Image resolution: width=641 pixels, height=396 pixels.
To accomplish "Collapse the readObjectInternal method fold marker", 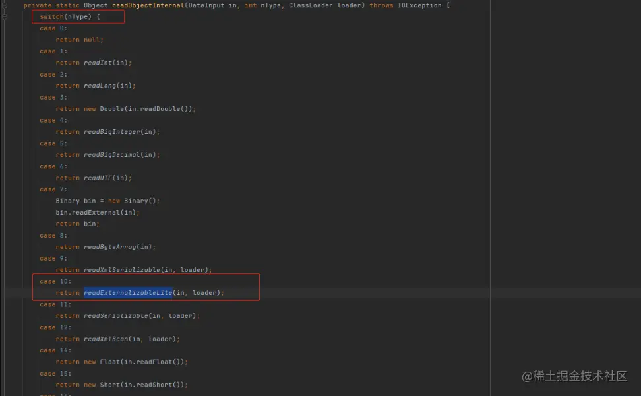I will click(x=5, y=6).
